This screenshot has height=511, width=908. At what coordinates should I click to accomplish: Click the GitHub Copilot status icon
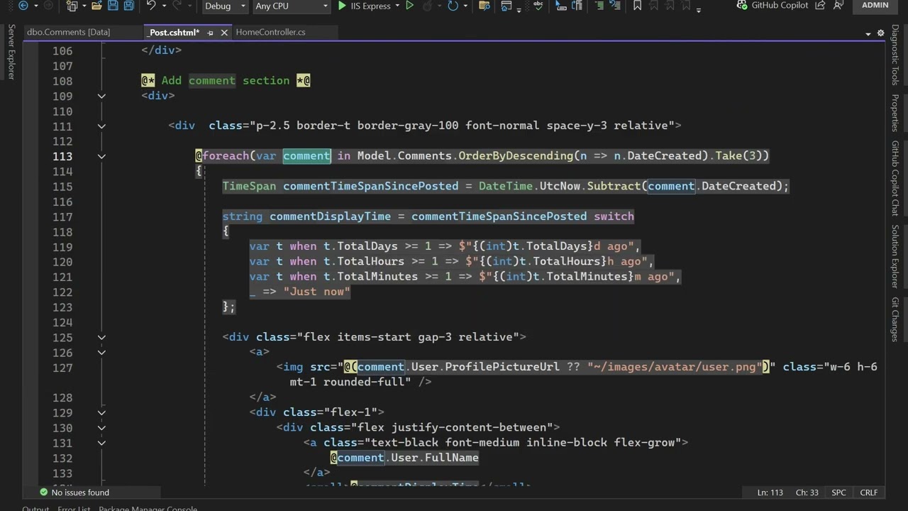tap(742, 5)
